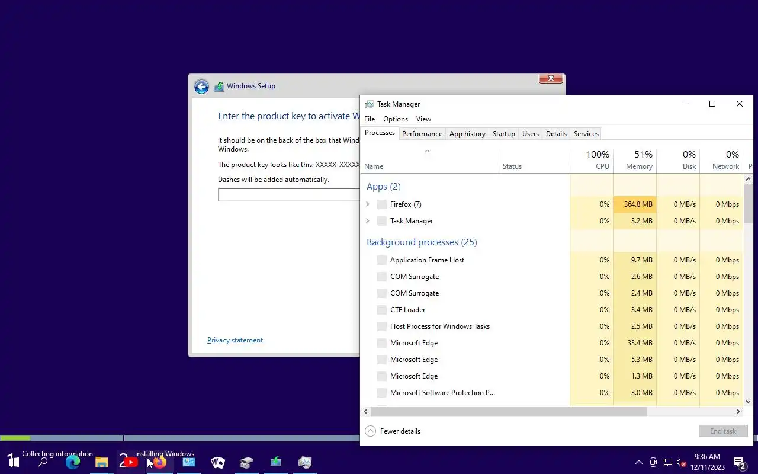Click horizontal scrollbar left arrow

tap(365, 411)
